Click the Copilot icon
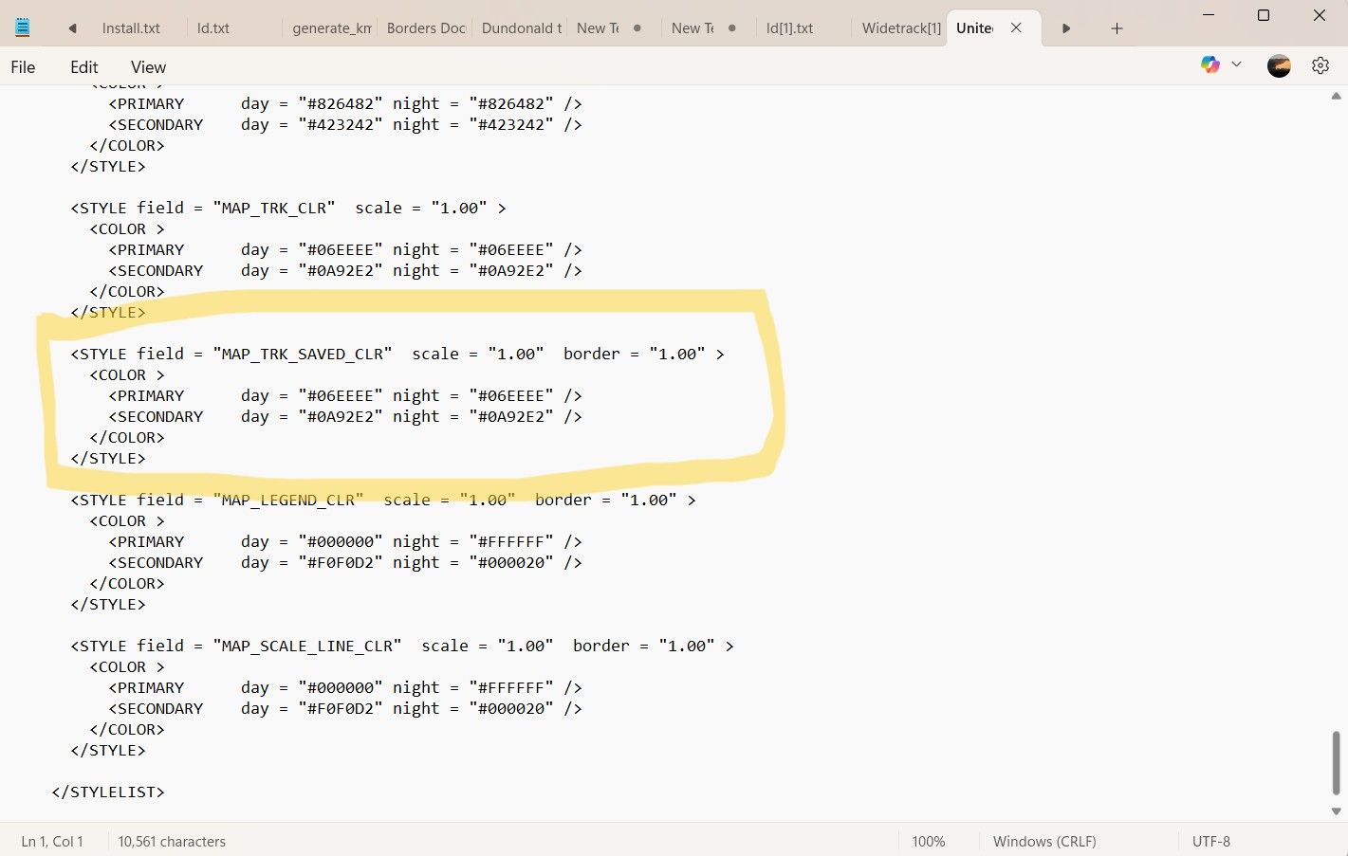Viewport: 1348px width, 856px height. 1210,64
